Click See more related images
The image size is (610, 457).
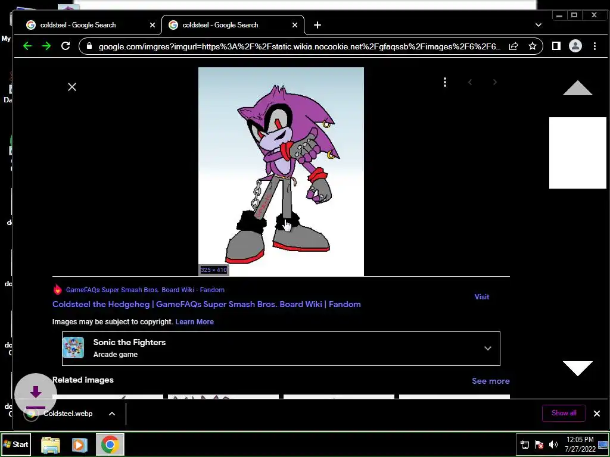click(491, 381)
